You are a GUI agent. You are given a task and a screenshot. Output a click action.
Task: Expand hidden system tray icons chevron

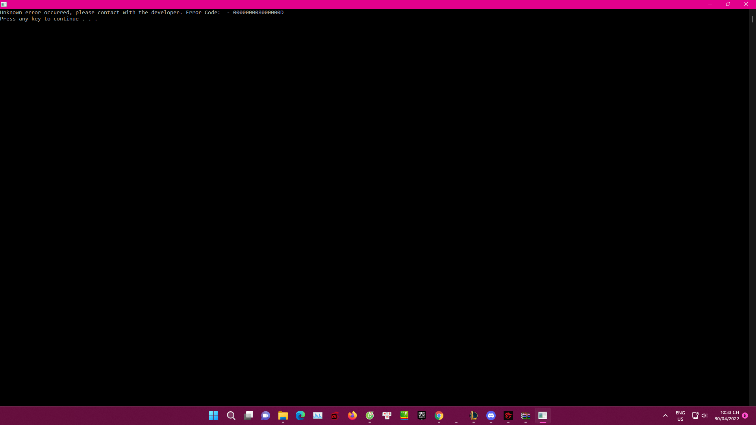click(x=665, y=416)
